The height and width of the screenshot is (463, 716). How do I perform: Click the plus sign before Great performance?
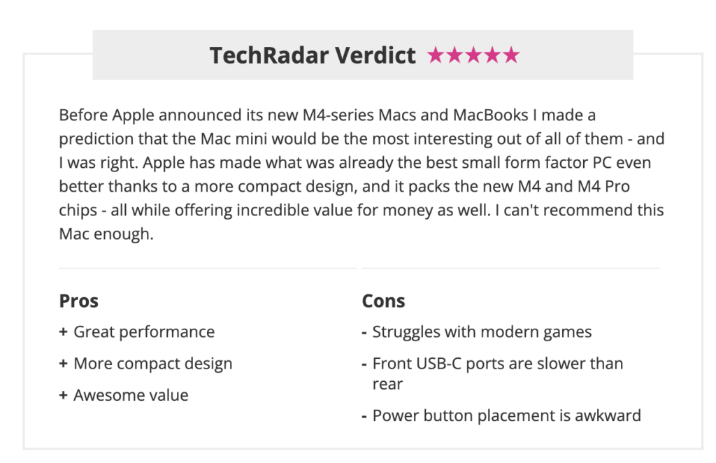(x=64, y=332)
